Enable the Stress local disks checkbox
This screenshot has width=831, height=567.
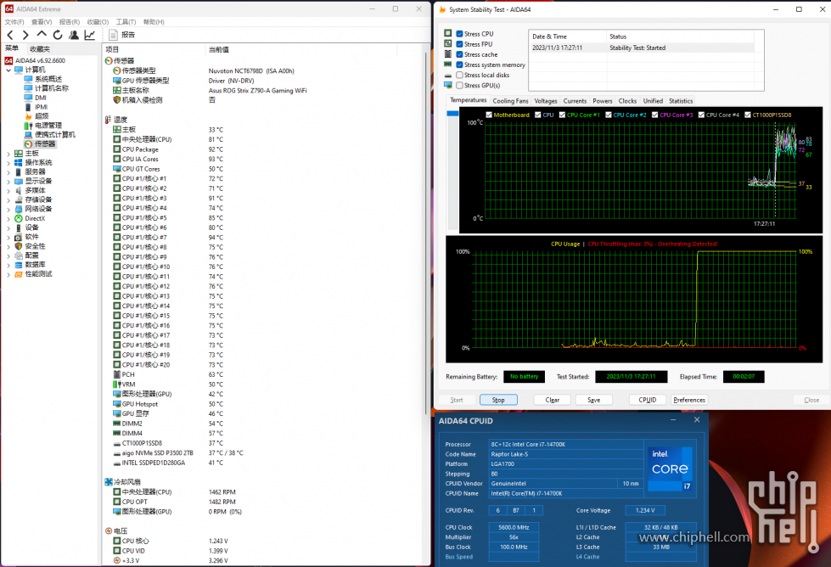(459, 76)
